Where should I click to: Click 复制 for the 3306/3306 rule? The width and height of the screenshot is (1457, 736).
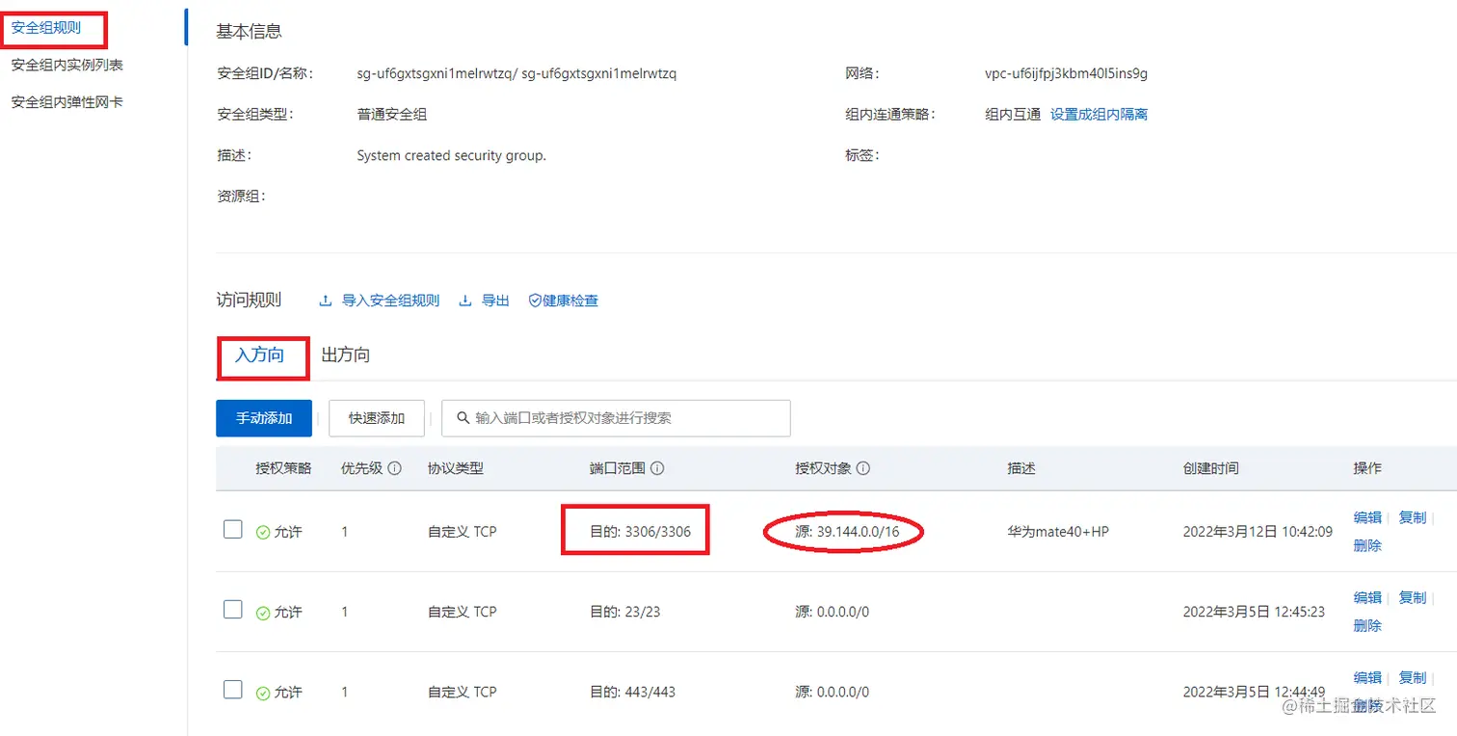pos(1412,517)
